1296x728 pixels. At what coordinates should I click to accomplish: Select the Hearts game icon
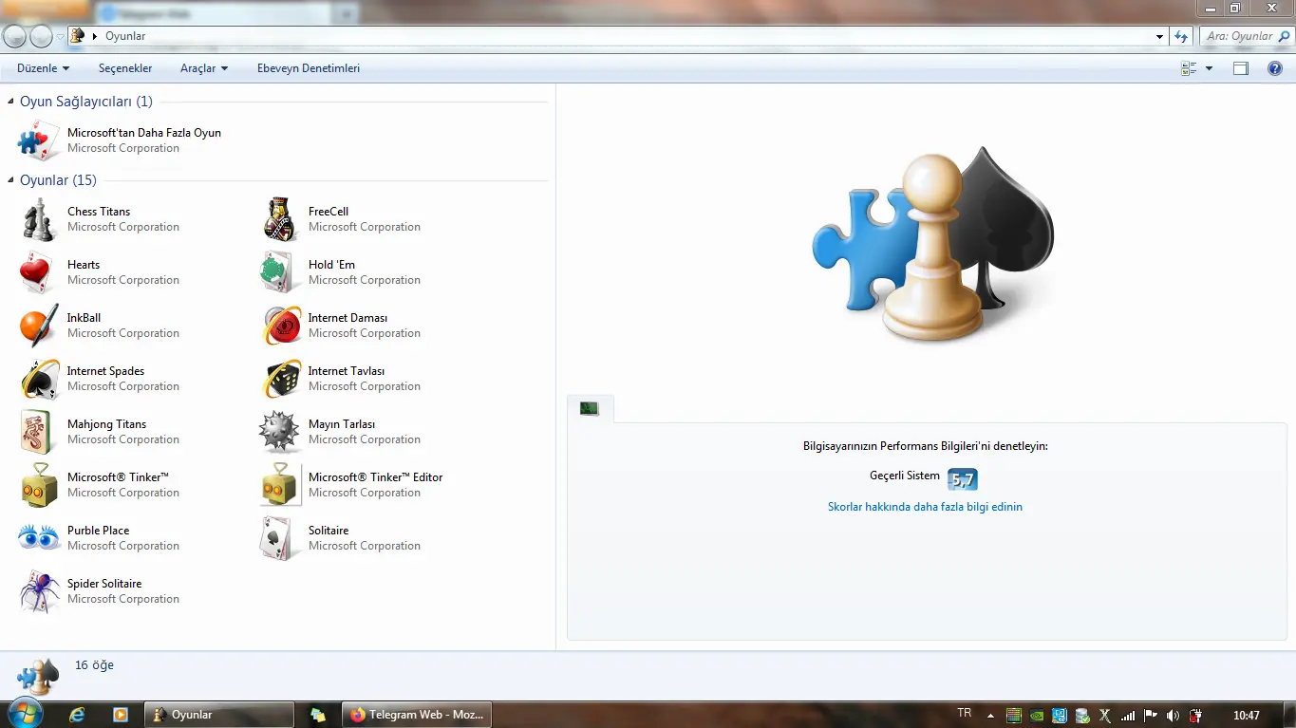(x=39, y=272)
